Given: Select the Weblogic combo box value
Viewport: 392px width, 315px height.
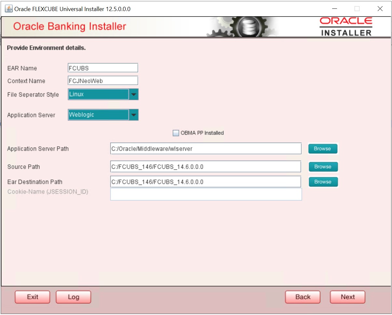Looking at the screenshot, I should [99, 115].
